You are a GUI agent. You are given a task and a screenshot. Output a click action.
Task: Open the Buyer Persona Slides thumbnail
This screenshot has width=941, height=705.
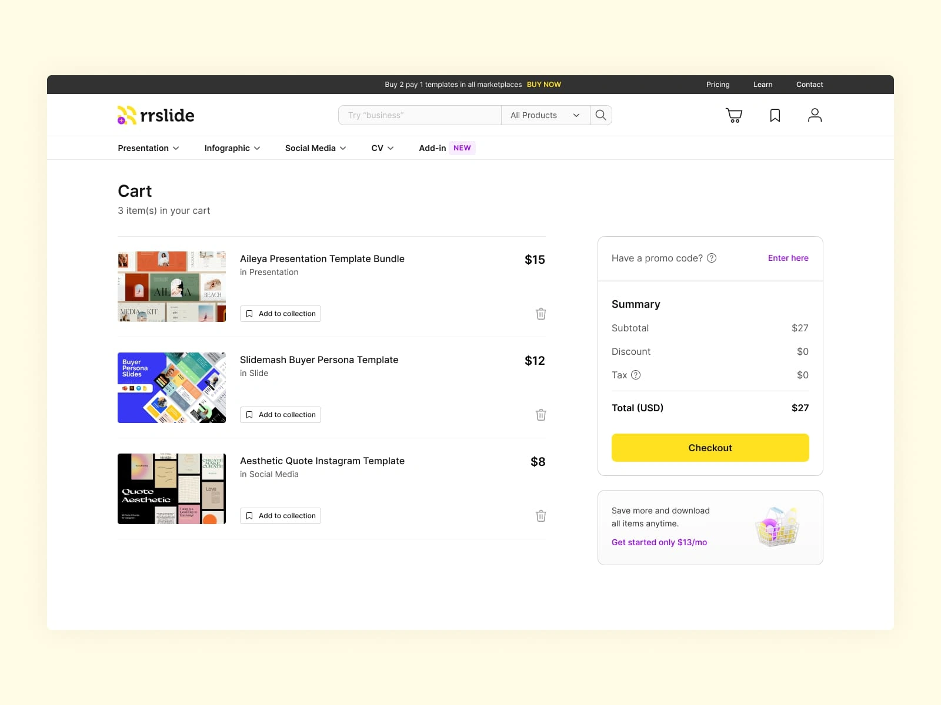172,388
